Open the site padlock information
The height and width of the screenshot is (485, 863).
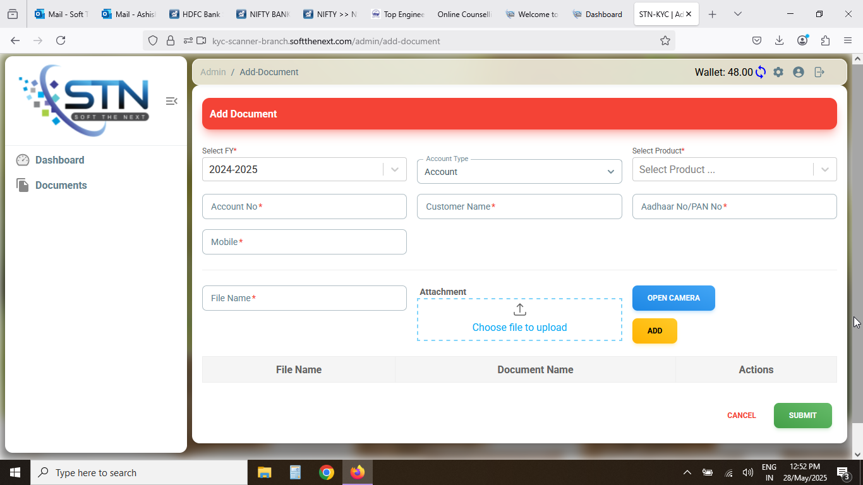coord(170,40)
